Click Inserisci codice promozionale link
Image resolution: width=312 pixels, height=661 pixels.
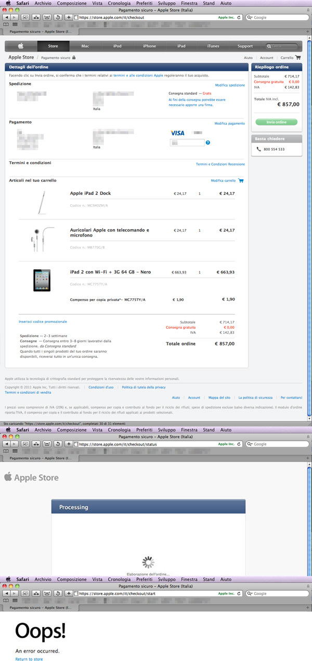click(43, 322)
